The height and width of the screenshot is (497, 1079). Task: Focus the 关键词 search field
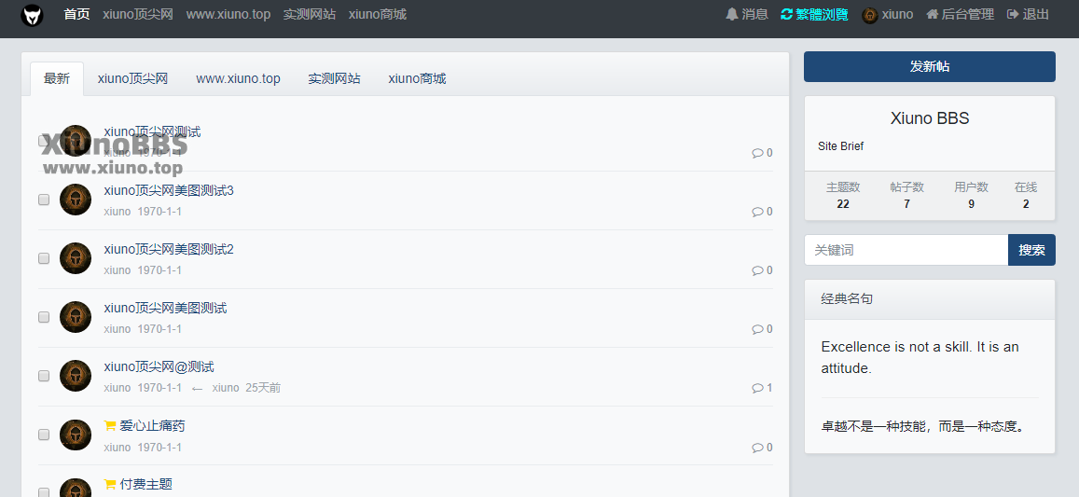pyautogui.click(x=906, y=250)
